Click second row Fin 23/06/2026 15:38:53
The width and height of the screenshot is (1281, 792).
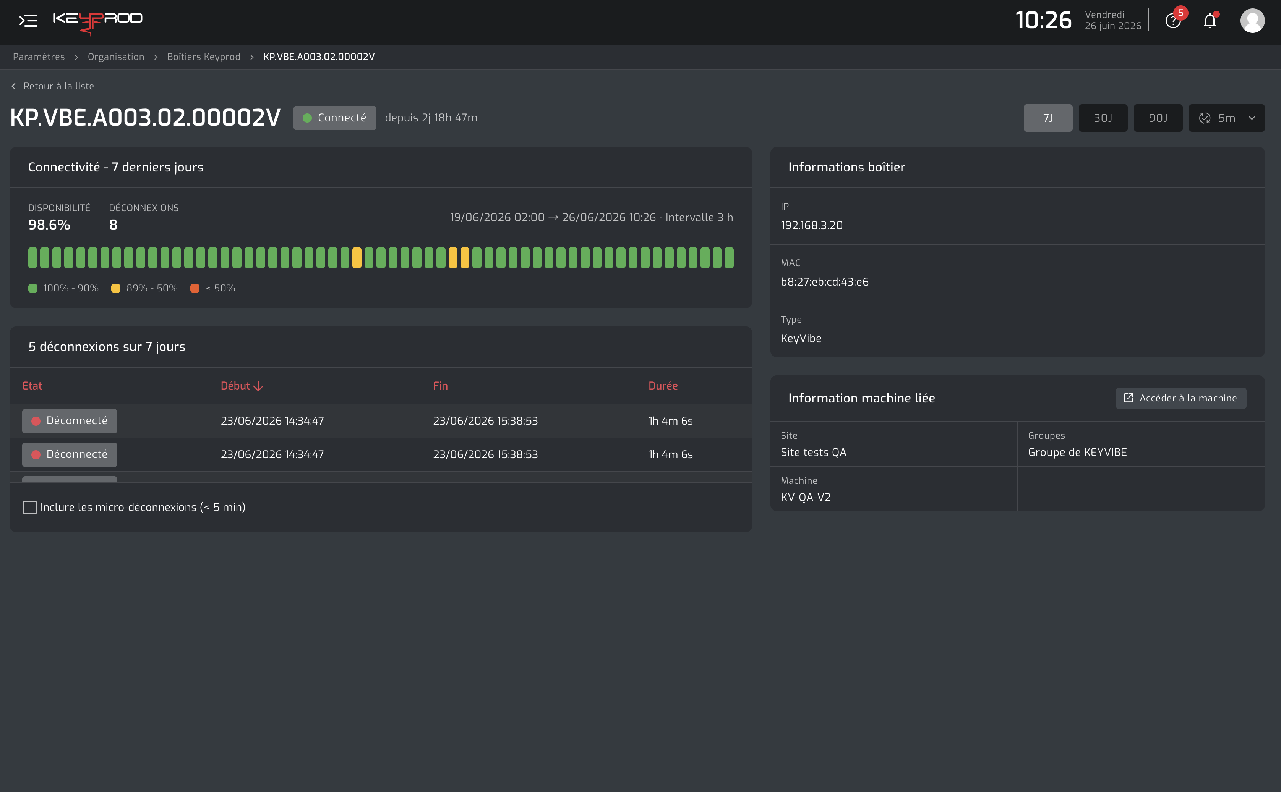(485, 454)
